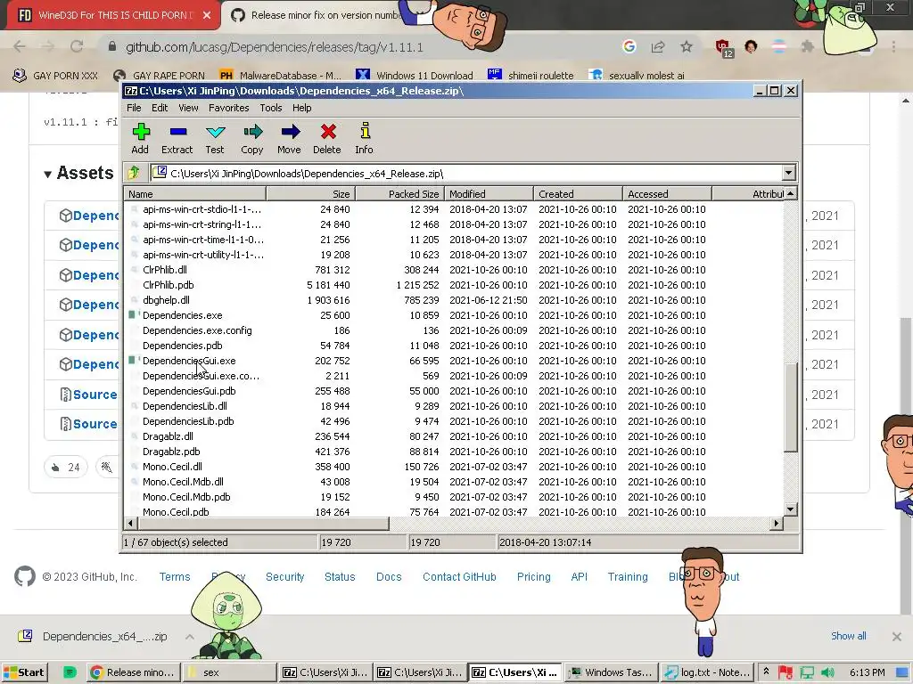Bookmark this page with the star icon
This screenshot has width=913, height=684.
point(687,46)
